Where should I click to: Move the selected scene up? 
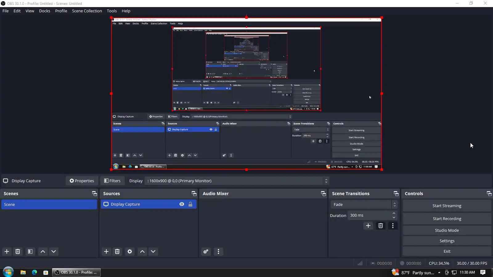pos(43,251)
